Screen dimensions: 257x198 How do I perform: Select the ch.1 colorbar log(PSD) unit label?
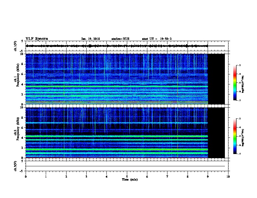pos(243,84)
